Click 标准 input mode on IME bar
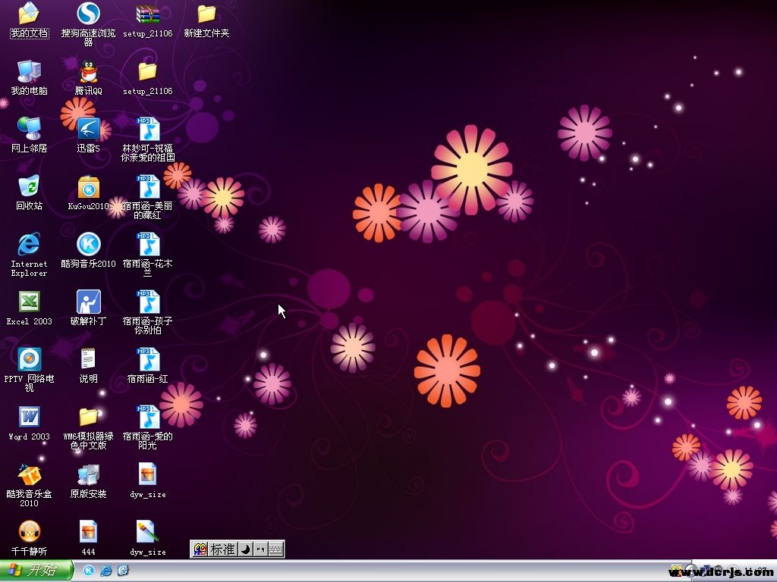Viewport: 777px width, 582px height. point(223,549)
